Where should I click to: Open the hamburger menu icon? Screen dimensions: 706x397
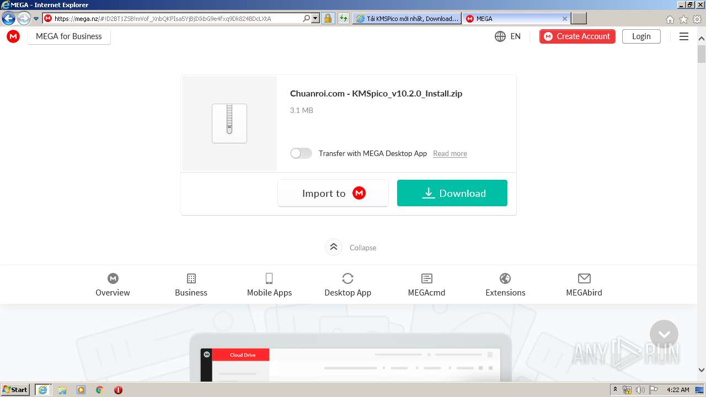point(684,36)
